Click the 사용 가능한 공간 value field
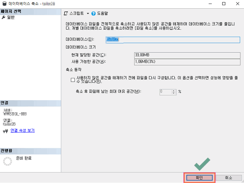The image size is (244, 183). [187, 62]
